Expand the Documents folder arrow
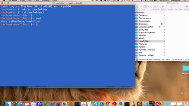 point(164,18)
